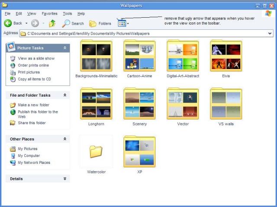Open the View menu
277x207 pixels.
click(32, 13)
